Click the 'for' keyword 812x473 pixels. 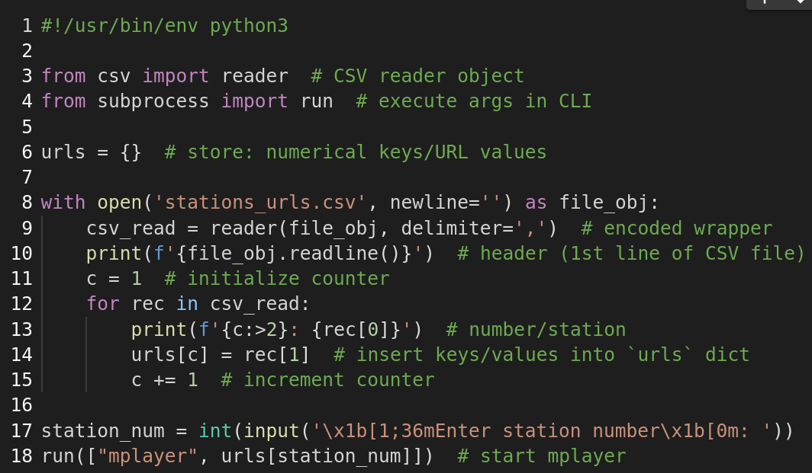coord(103,304)
